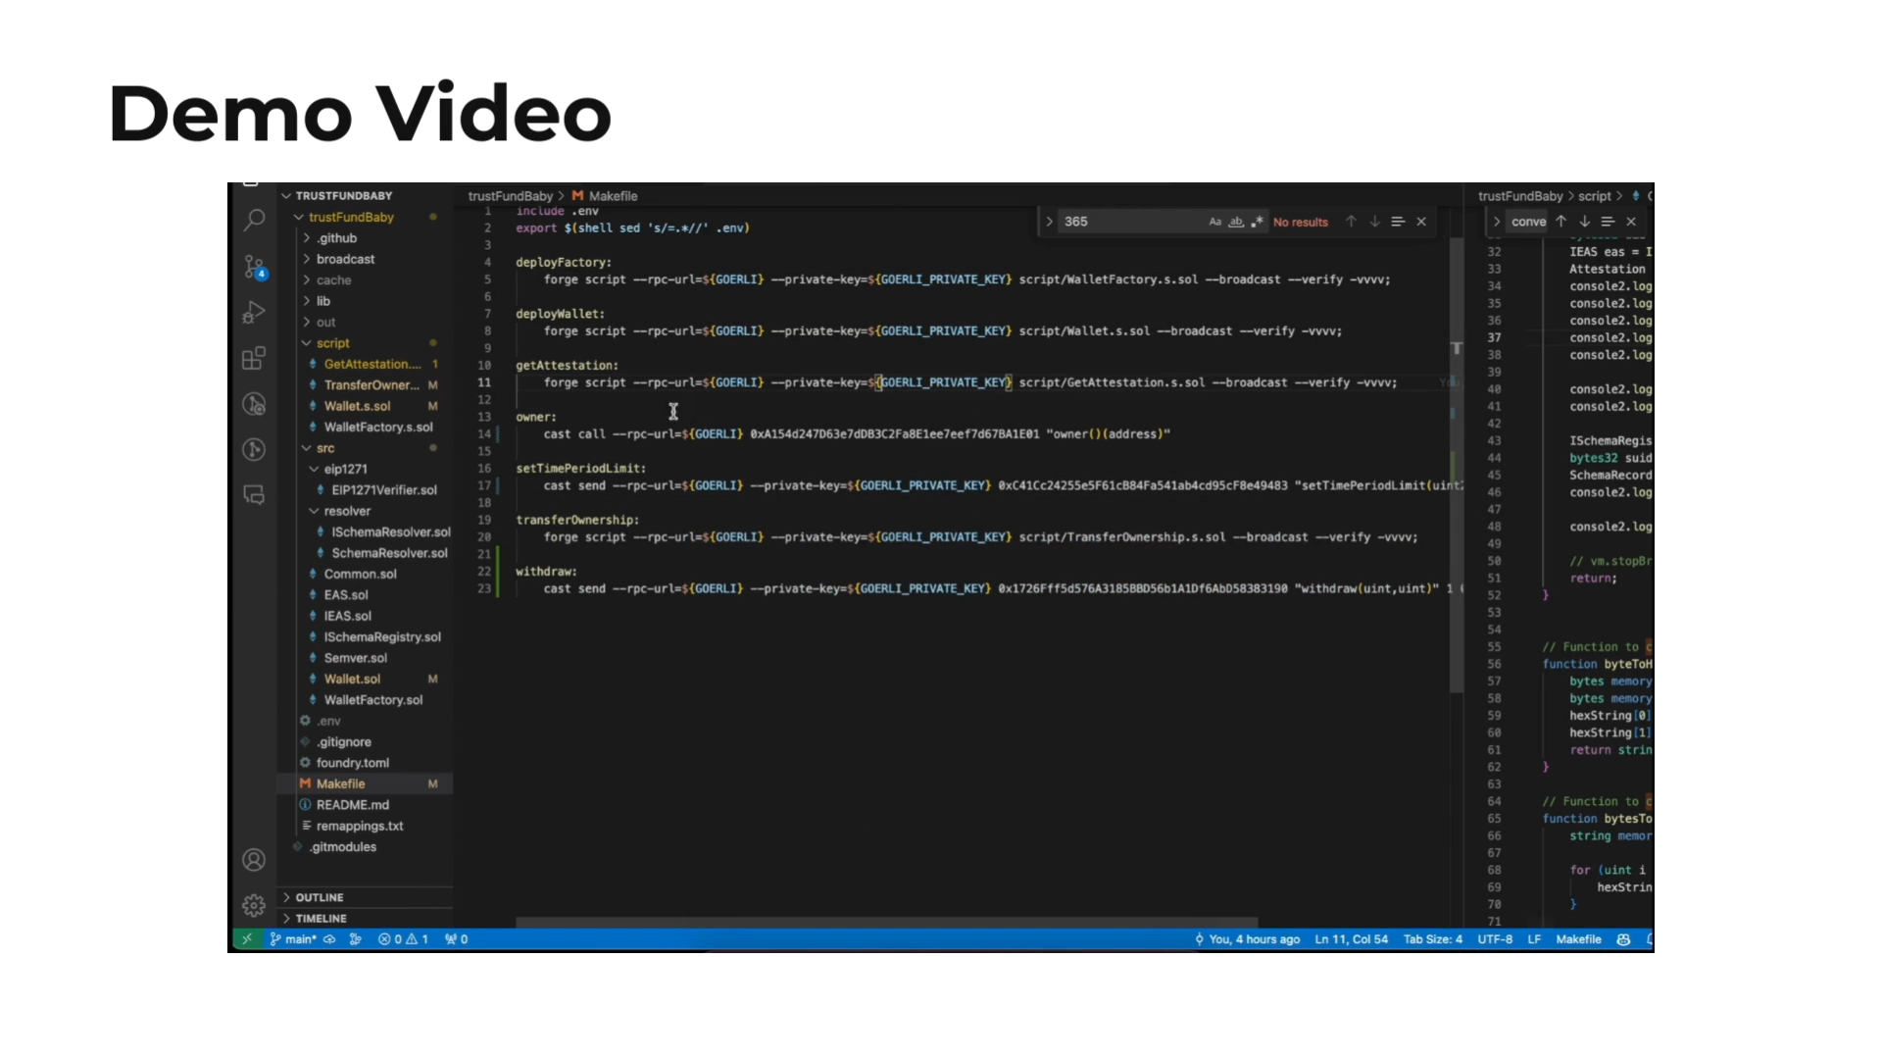This screenshot has width=1882, height=1059.
Task: Expand replace row in right editor find widget
Action: (1496, 222)
